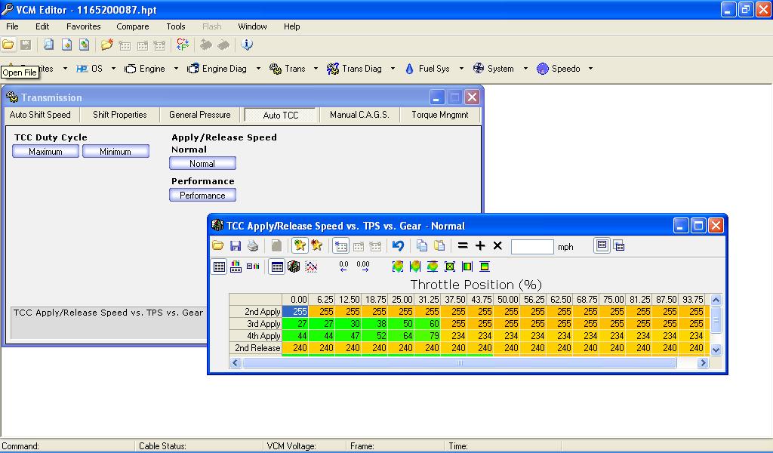Paste table data with the clipboard icon
The height and width of the screenshot is (453, 773).
coord(439,245)
